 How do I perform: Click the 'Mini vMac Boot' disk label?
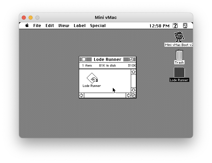coord(179,45)
